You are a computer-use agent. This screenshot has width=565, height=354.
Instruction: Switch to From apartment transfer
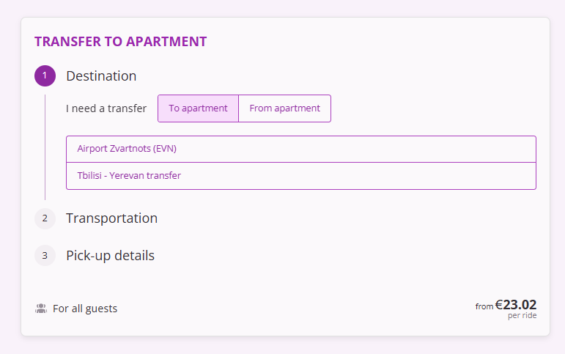coord(284,108)
